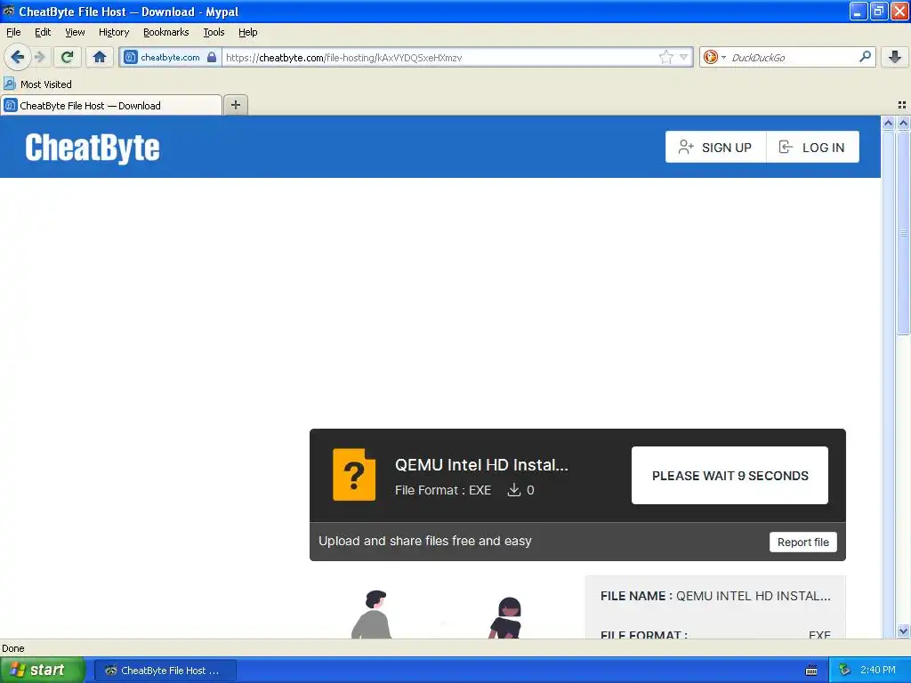Reload the current page
Viewport: 911px width, 683px height.
pyautogui.click(x=68, y=57)
